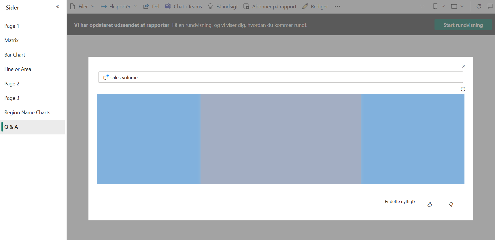Open Line or Area page

pos(32,69)
